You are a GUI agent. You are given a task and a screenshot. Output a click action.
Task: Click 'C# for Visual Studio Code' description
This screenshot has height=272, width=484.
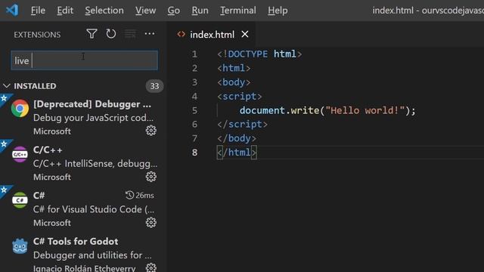[94, 209]
